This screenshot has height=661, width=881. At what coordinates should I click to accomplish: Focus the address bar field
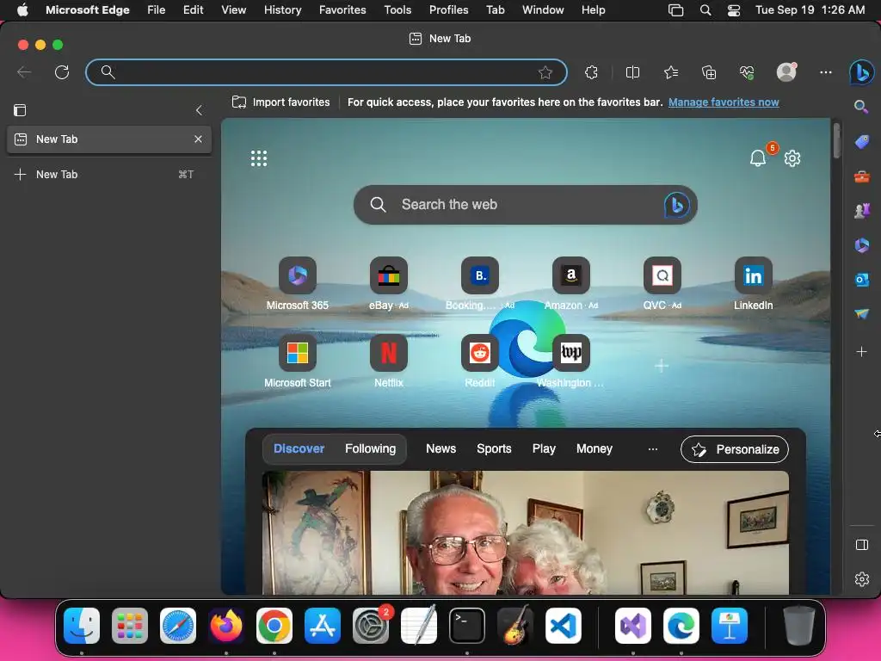326,72
